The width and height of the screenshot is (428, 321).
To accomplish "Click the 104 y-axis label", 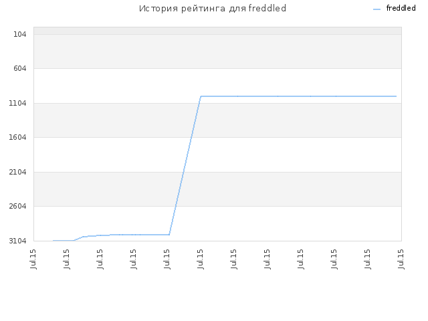I will point(20,34).
